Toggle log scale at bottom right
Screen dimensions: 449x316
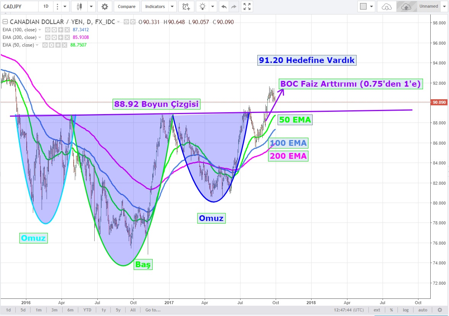click(x=405, y=310)
